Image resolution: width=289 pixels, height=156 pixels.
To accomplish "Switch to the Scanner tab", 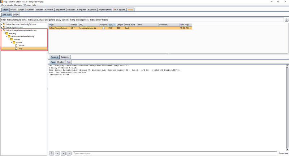I will [x=30, y=10].
